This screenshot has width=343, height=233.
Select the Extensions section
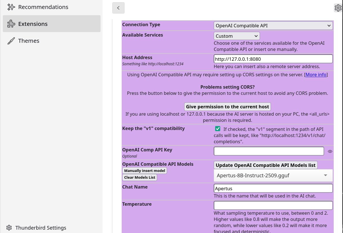pos(52,24)
